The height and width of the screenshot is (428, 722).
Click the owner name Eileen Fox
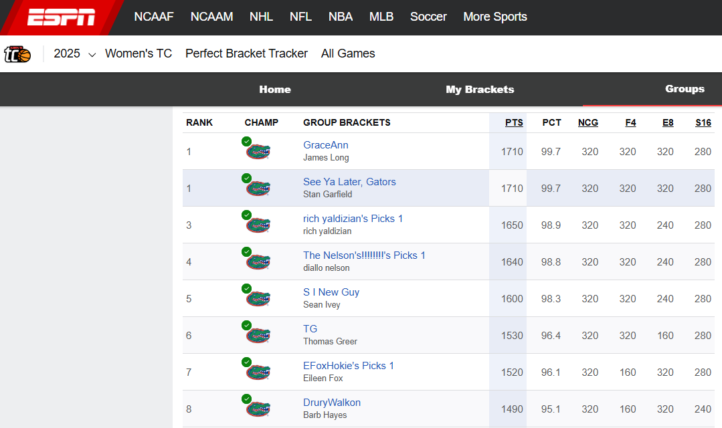[x=323, y=379]
